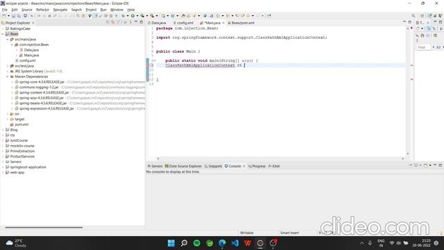Close the Console view tab
Screen dimensions: 444x250
(244, 166)
